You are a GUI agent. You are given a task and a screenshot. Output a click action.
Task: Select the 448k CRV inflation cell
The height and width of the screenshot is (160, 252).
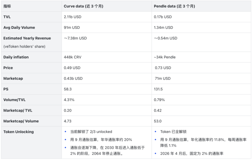(x=74, y=57)
